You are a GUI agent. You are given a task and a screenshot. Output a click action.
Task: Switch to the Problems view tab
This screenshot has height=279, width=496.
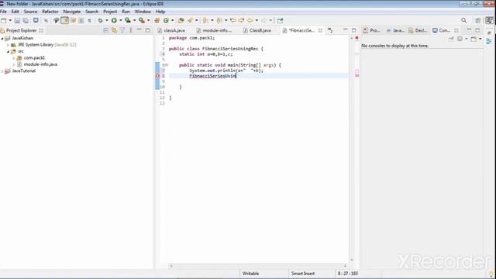pos(371,30)
